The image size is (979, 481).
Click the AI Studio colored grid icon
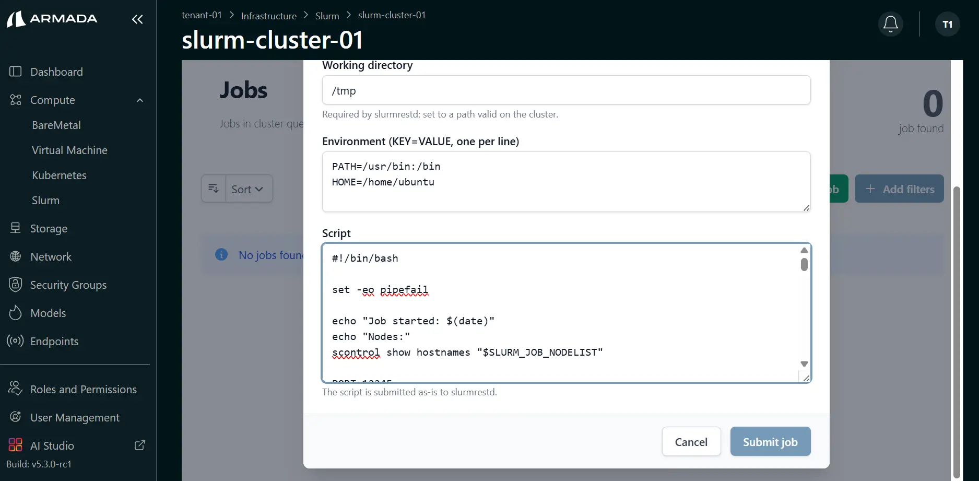point(16,445)
